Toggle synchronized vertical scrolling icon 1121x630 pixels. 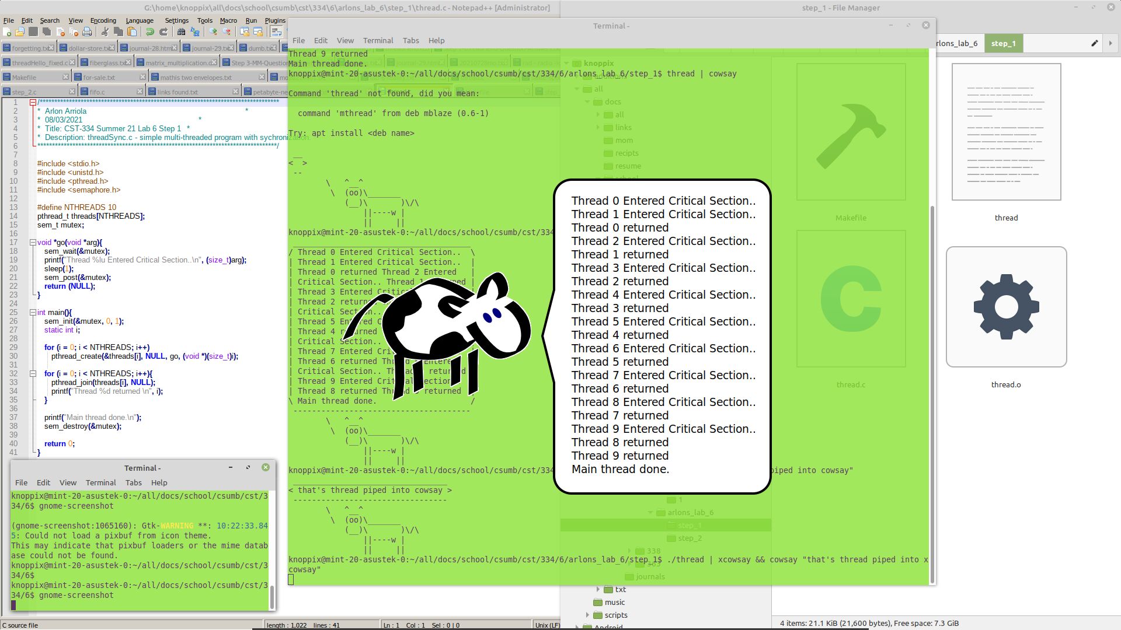[x=244, y=32]
